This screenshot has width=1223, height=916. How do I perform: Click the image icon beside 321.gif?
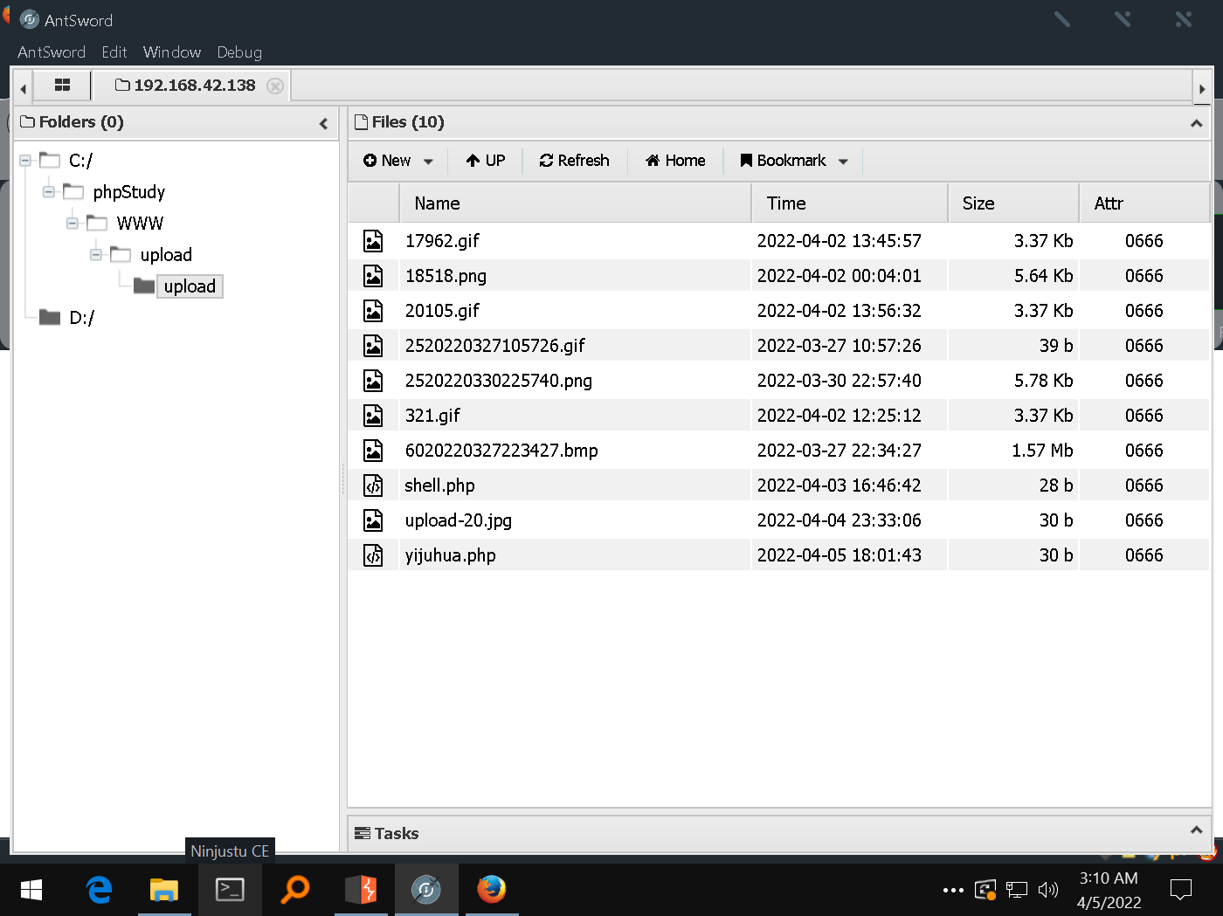pyautogui.click(x=373, y=416)
